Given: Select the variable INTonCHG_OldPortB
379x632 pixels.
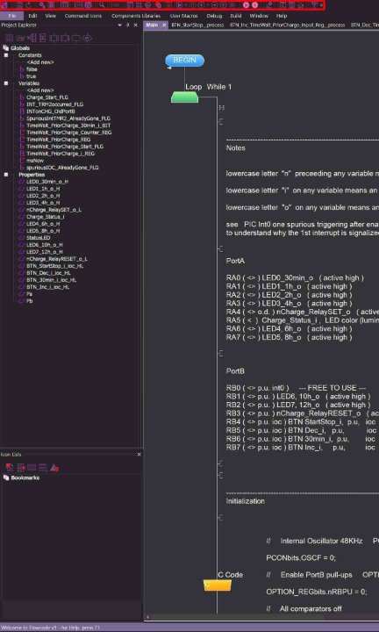Looking at the screenshot, I should (x=51, y=111).
